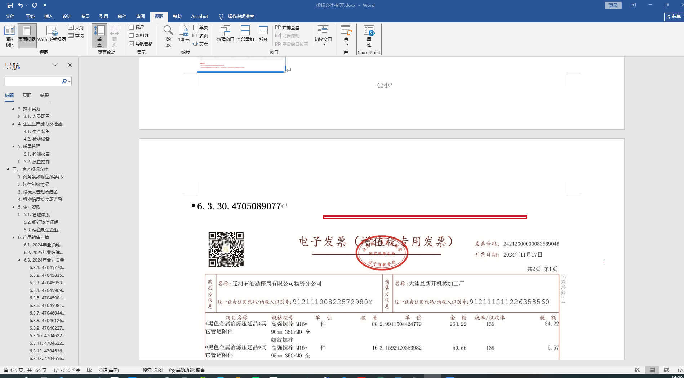Screen dimensions: 684x378
Task: Open ribbon display options icon
Action: pos(633,5)
